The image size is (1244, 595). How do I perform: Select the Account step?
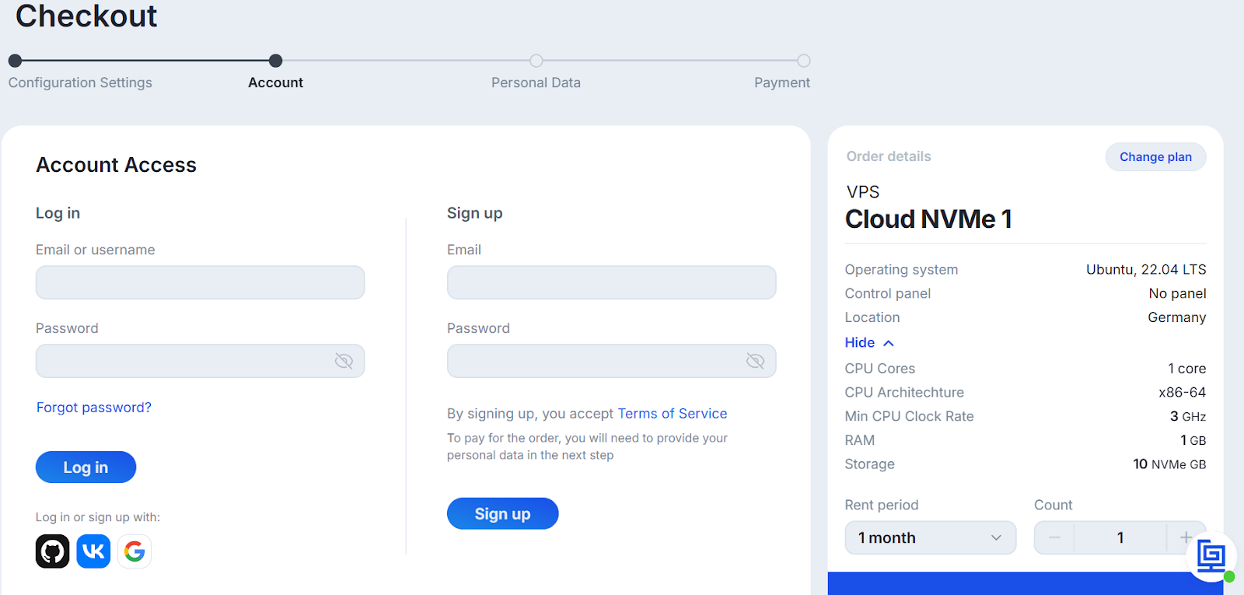275,82
